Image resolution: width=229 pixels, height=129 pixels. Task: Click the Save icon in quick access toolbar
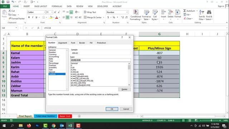click(8, 2)
